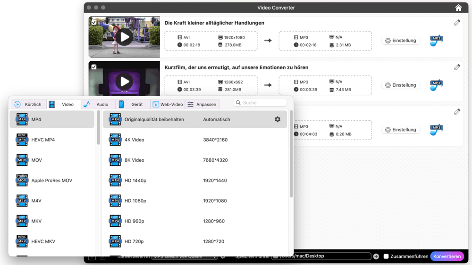This screenshot has width=472, height=265.
Task: Open Einstellung for the first video
Action: (401, 41)
